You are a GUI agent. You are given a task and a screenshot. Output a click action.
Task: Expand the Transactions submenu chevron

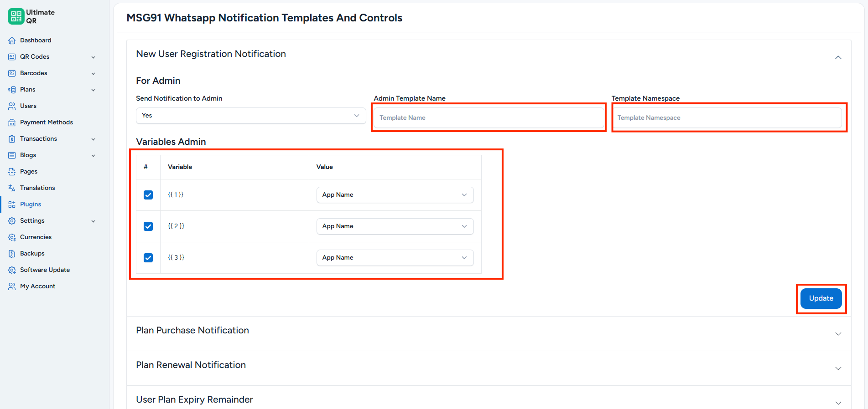click(x=93, y=139)
